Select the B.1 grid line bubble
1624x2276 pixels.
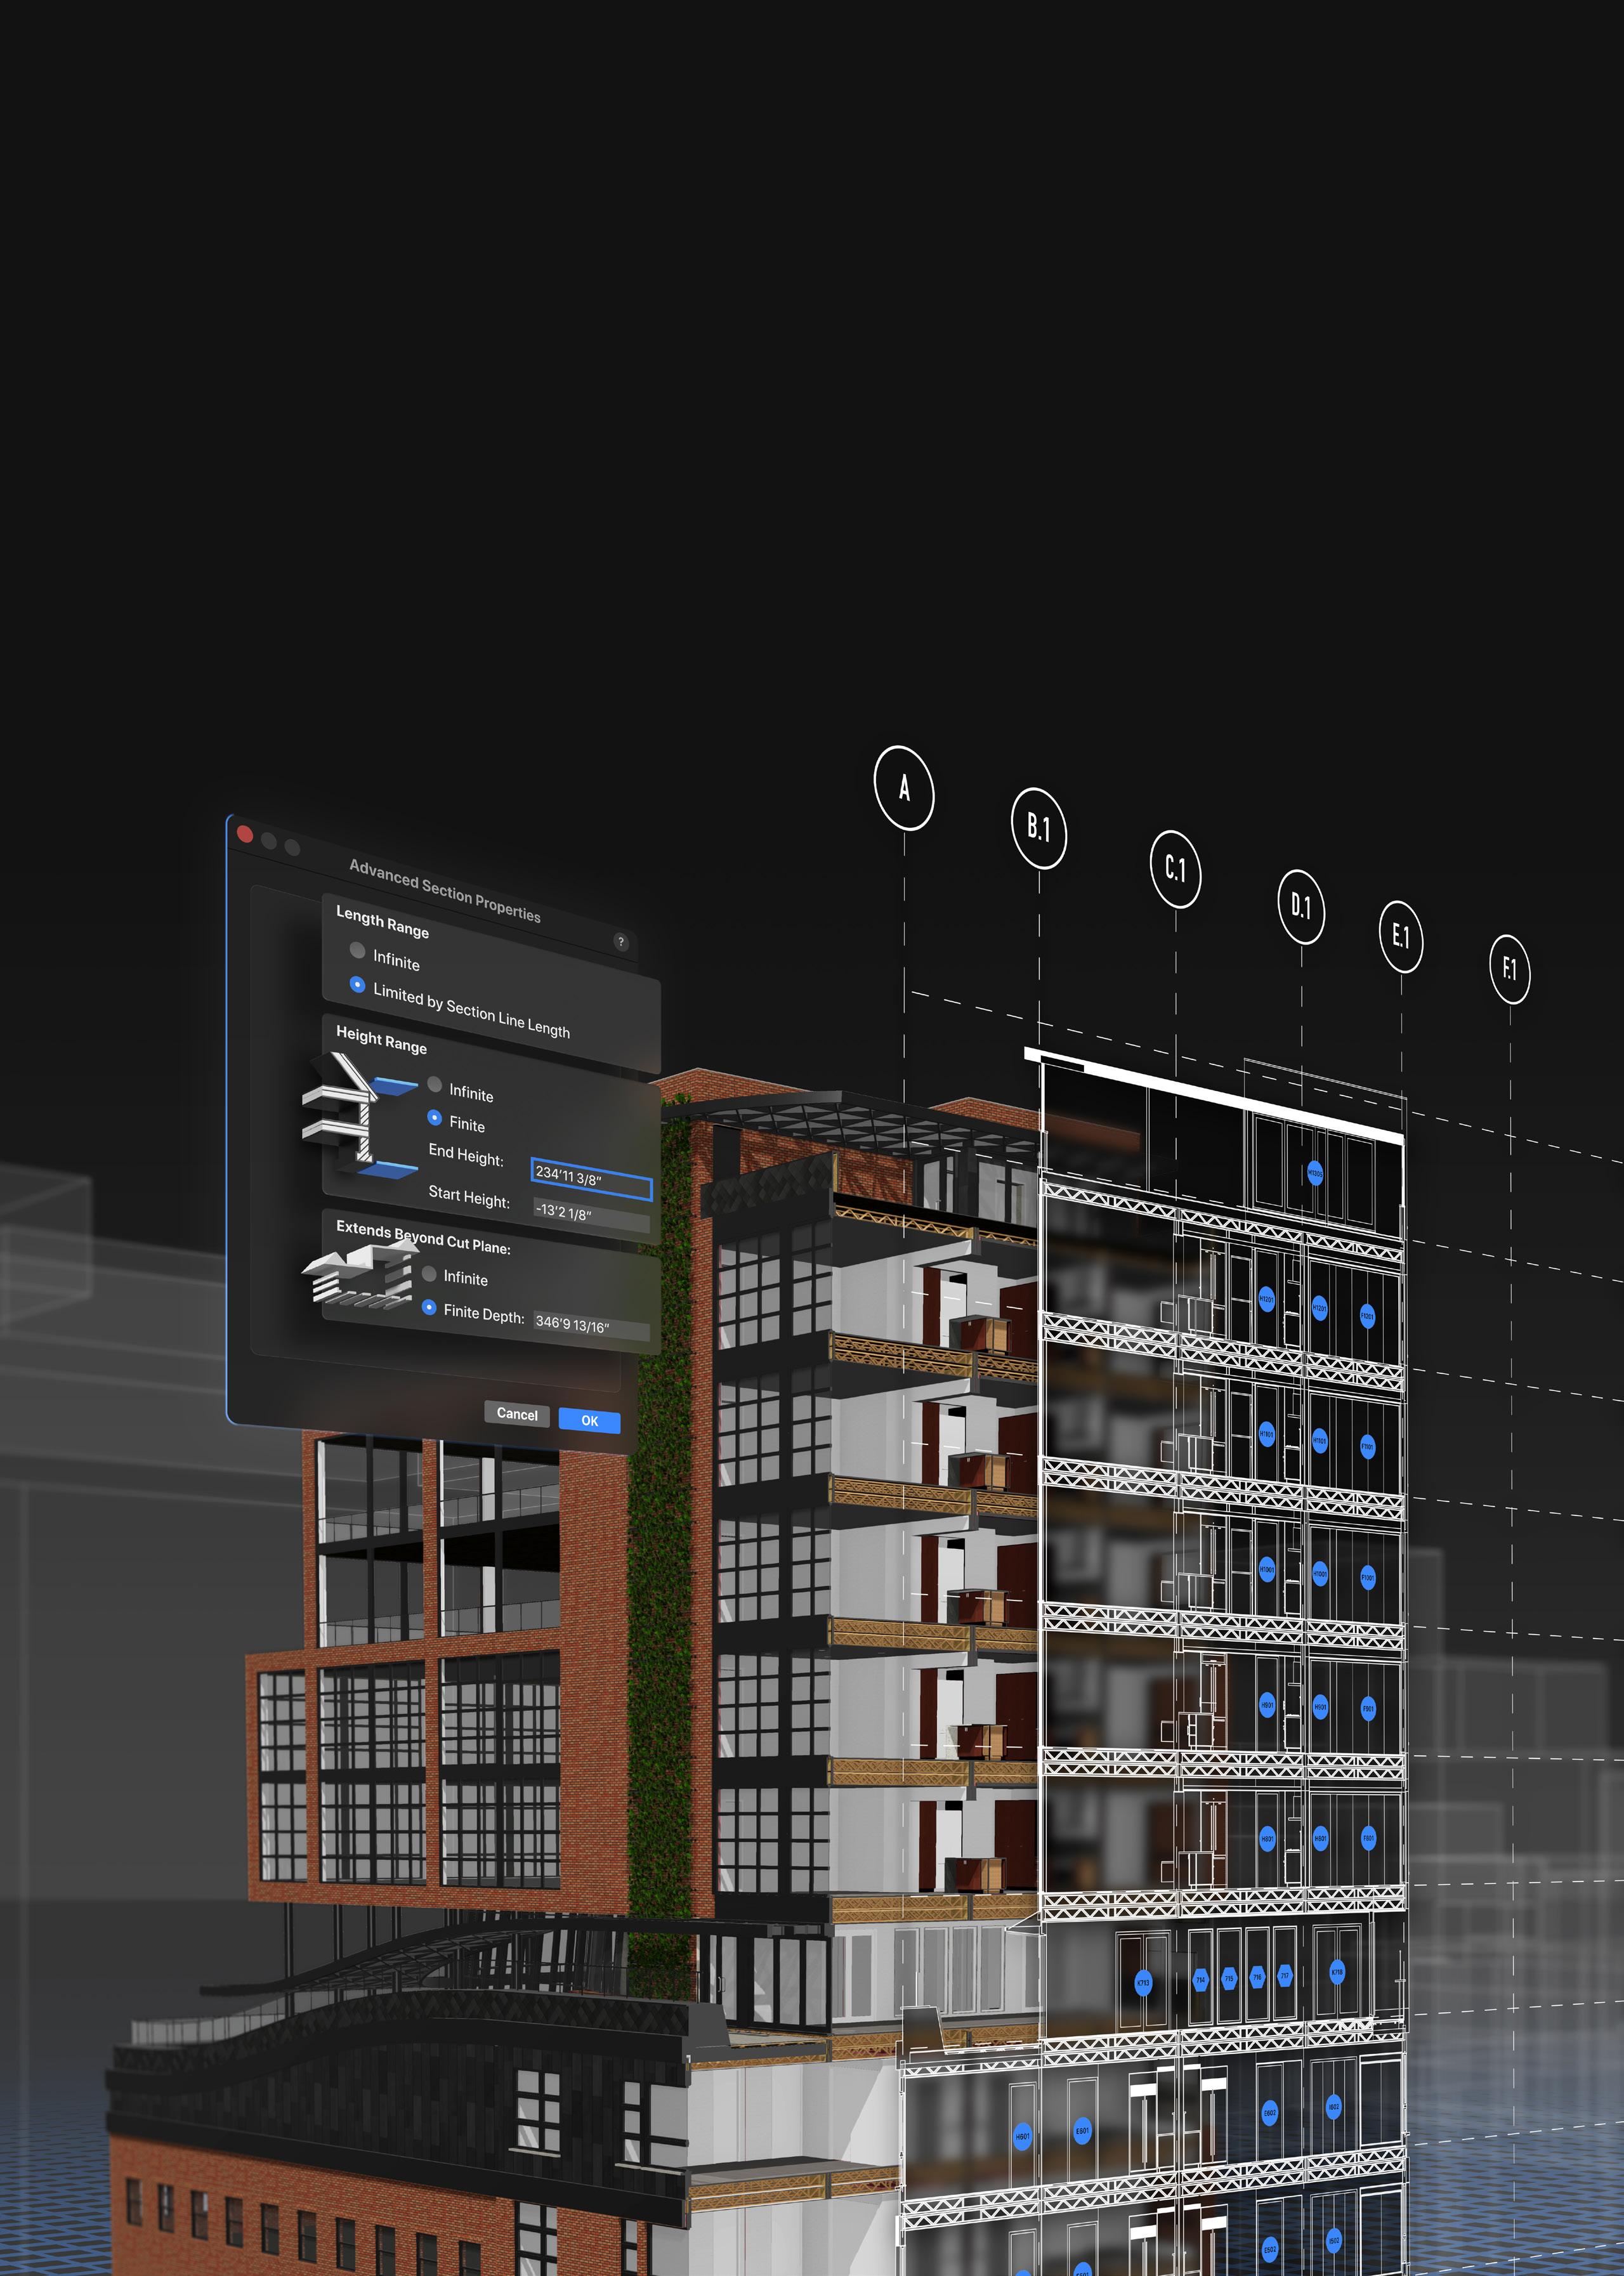[1039, 828]
